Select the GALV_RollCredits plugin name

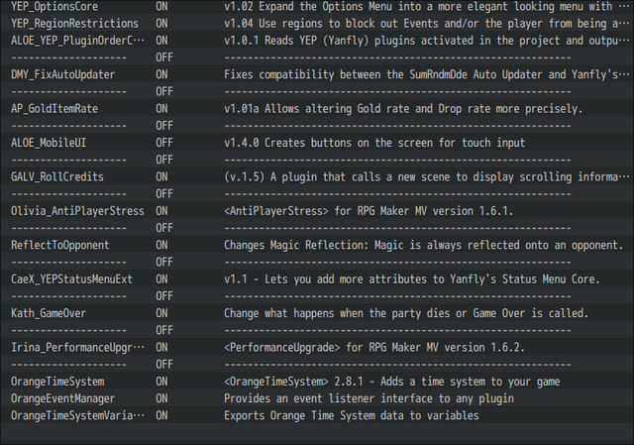pos(57,176)
